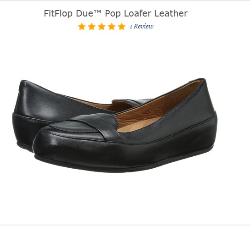The height and width of the screenshot is (226, 250).
Task: Select the third rating star
Action: click(x=102, y=27)
